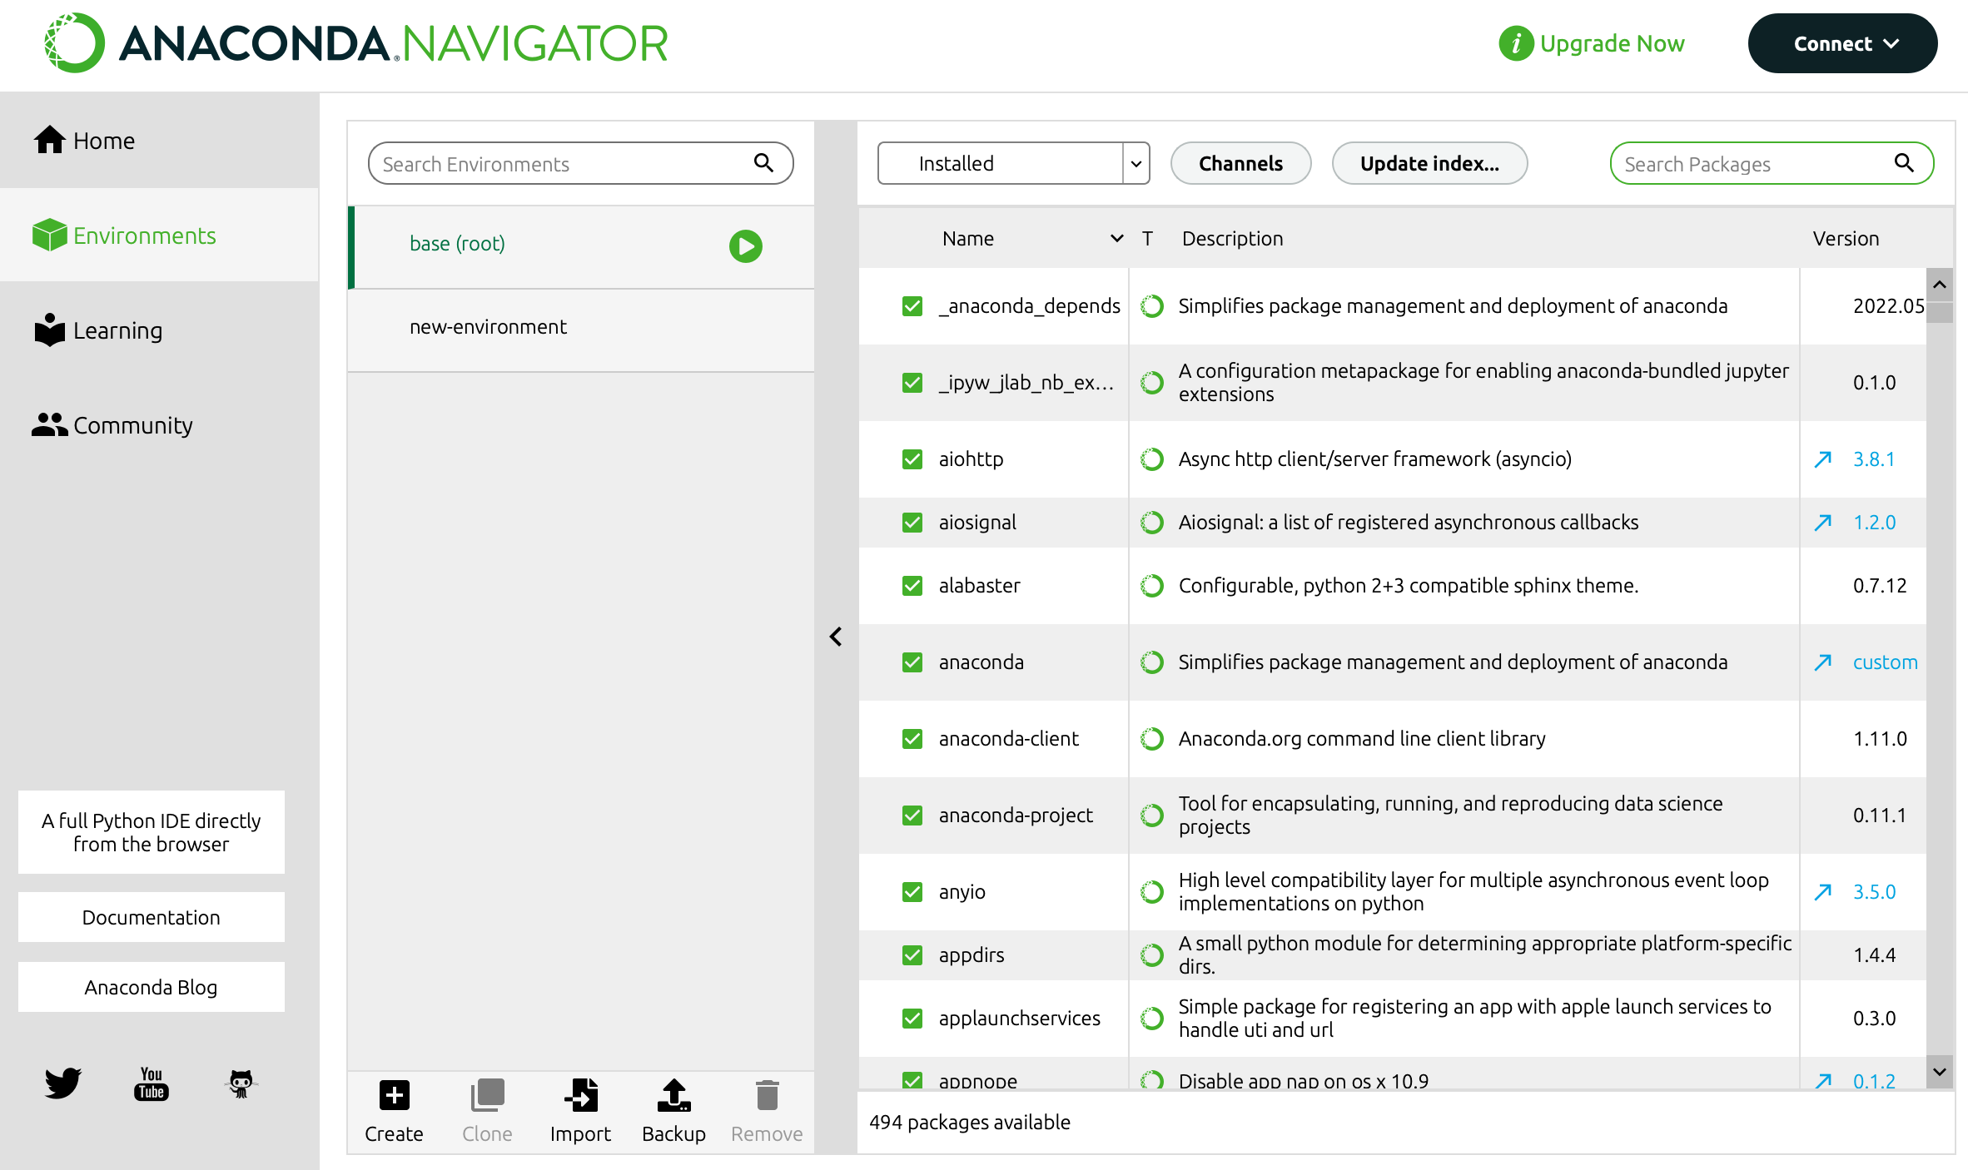Toggle the anyio package checkbox

pos(912,892)
